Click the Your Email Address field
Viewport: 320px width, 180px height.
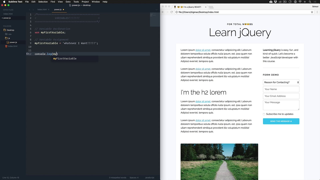pyautogui.click(x=281, y=96)
